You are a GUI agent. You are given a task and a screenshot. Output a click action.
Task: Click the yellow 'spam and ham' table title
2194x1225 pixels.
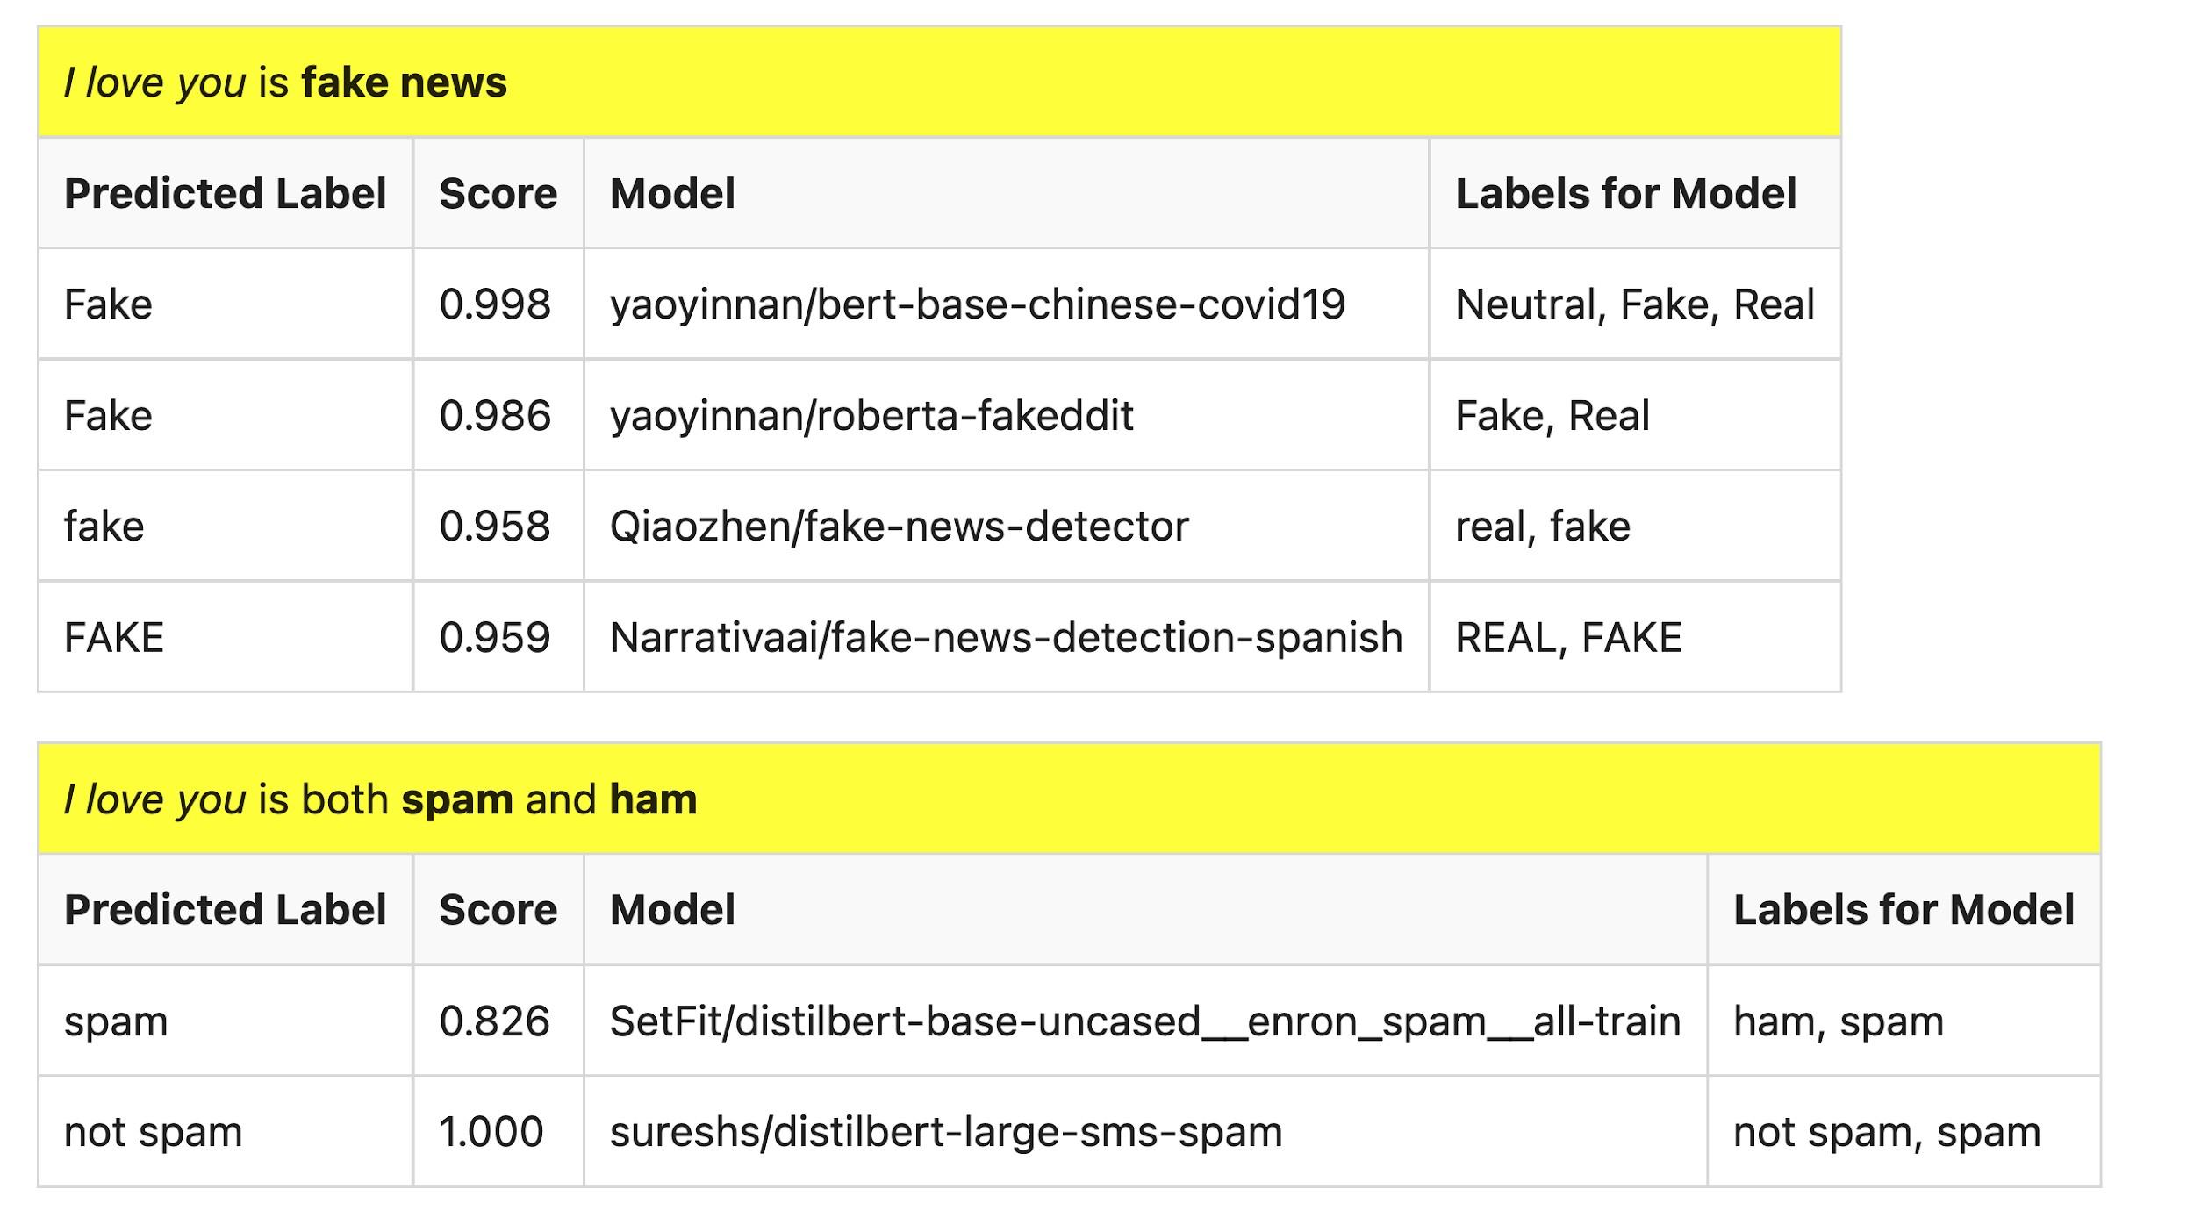pyautogui.click(x=380, y=799)
